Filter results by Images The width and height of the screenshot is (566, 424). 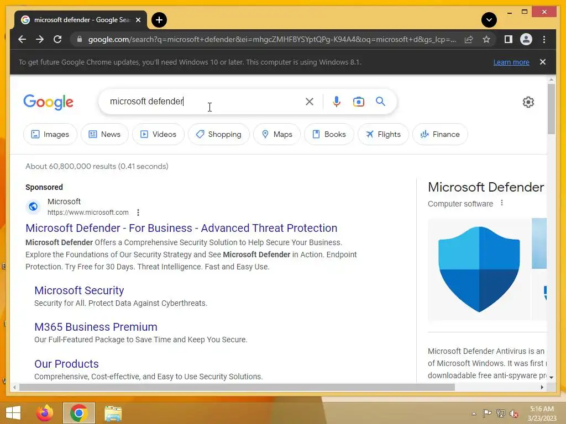(x=50, y=134)
